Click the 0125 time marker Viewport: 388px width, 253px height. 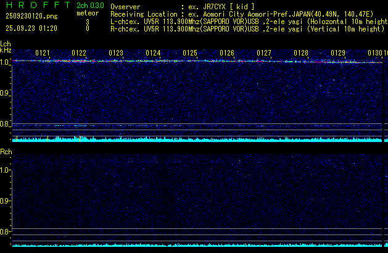pos(190,54)
